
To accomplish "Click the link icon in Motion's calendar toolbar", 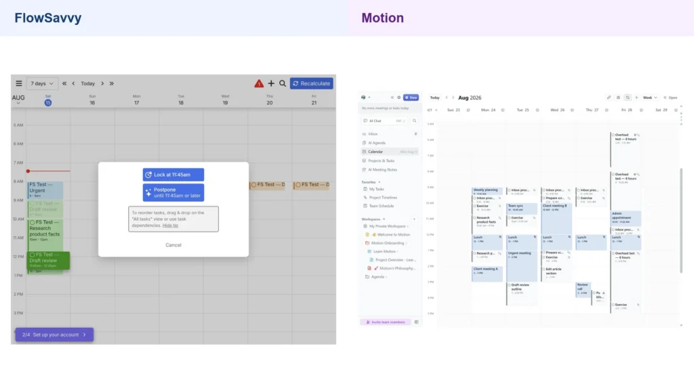I will pos(609,97).
